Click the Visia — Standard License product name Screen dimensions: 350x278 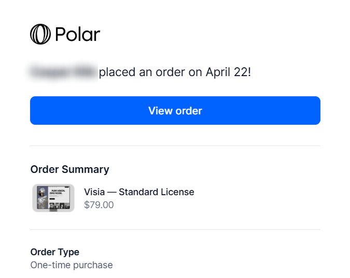point(139,192)
